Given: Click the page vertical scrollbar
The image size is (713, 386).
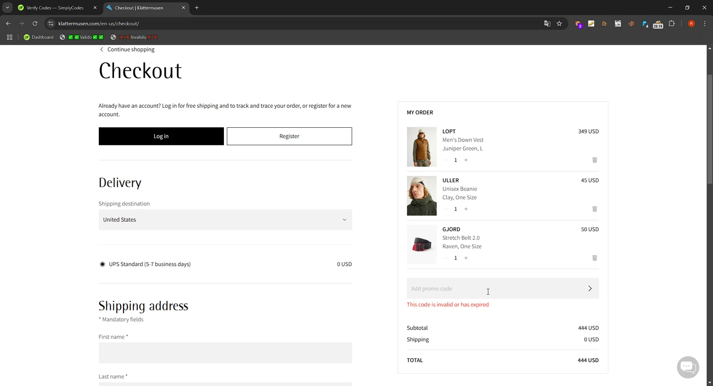Looking at the screenshot, I should click(x=710, y=128).
